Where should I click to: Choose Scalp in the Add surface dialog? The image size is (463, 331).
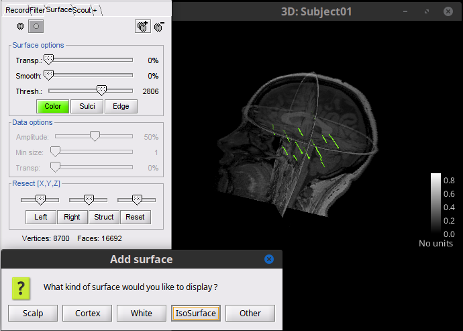32,313
